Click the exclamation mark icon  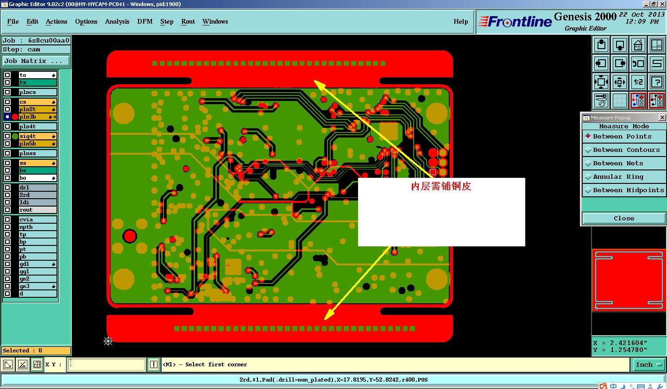154,365
